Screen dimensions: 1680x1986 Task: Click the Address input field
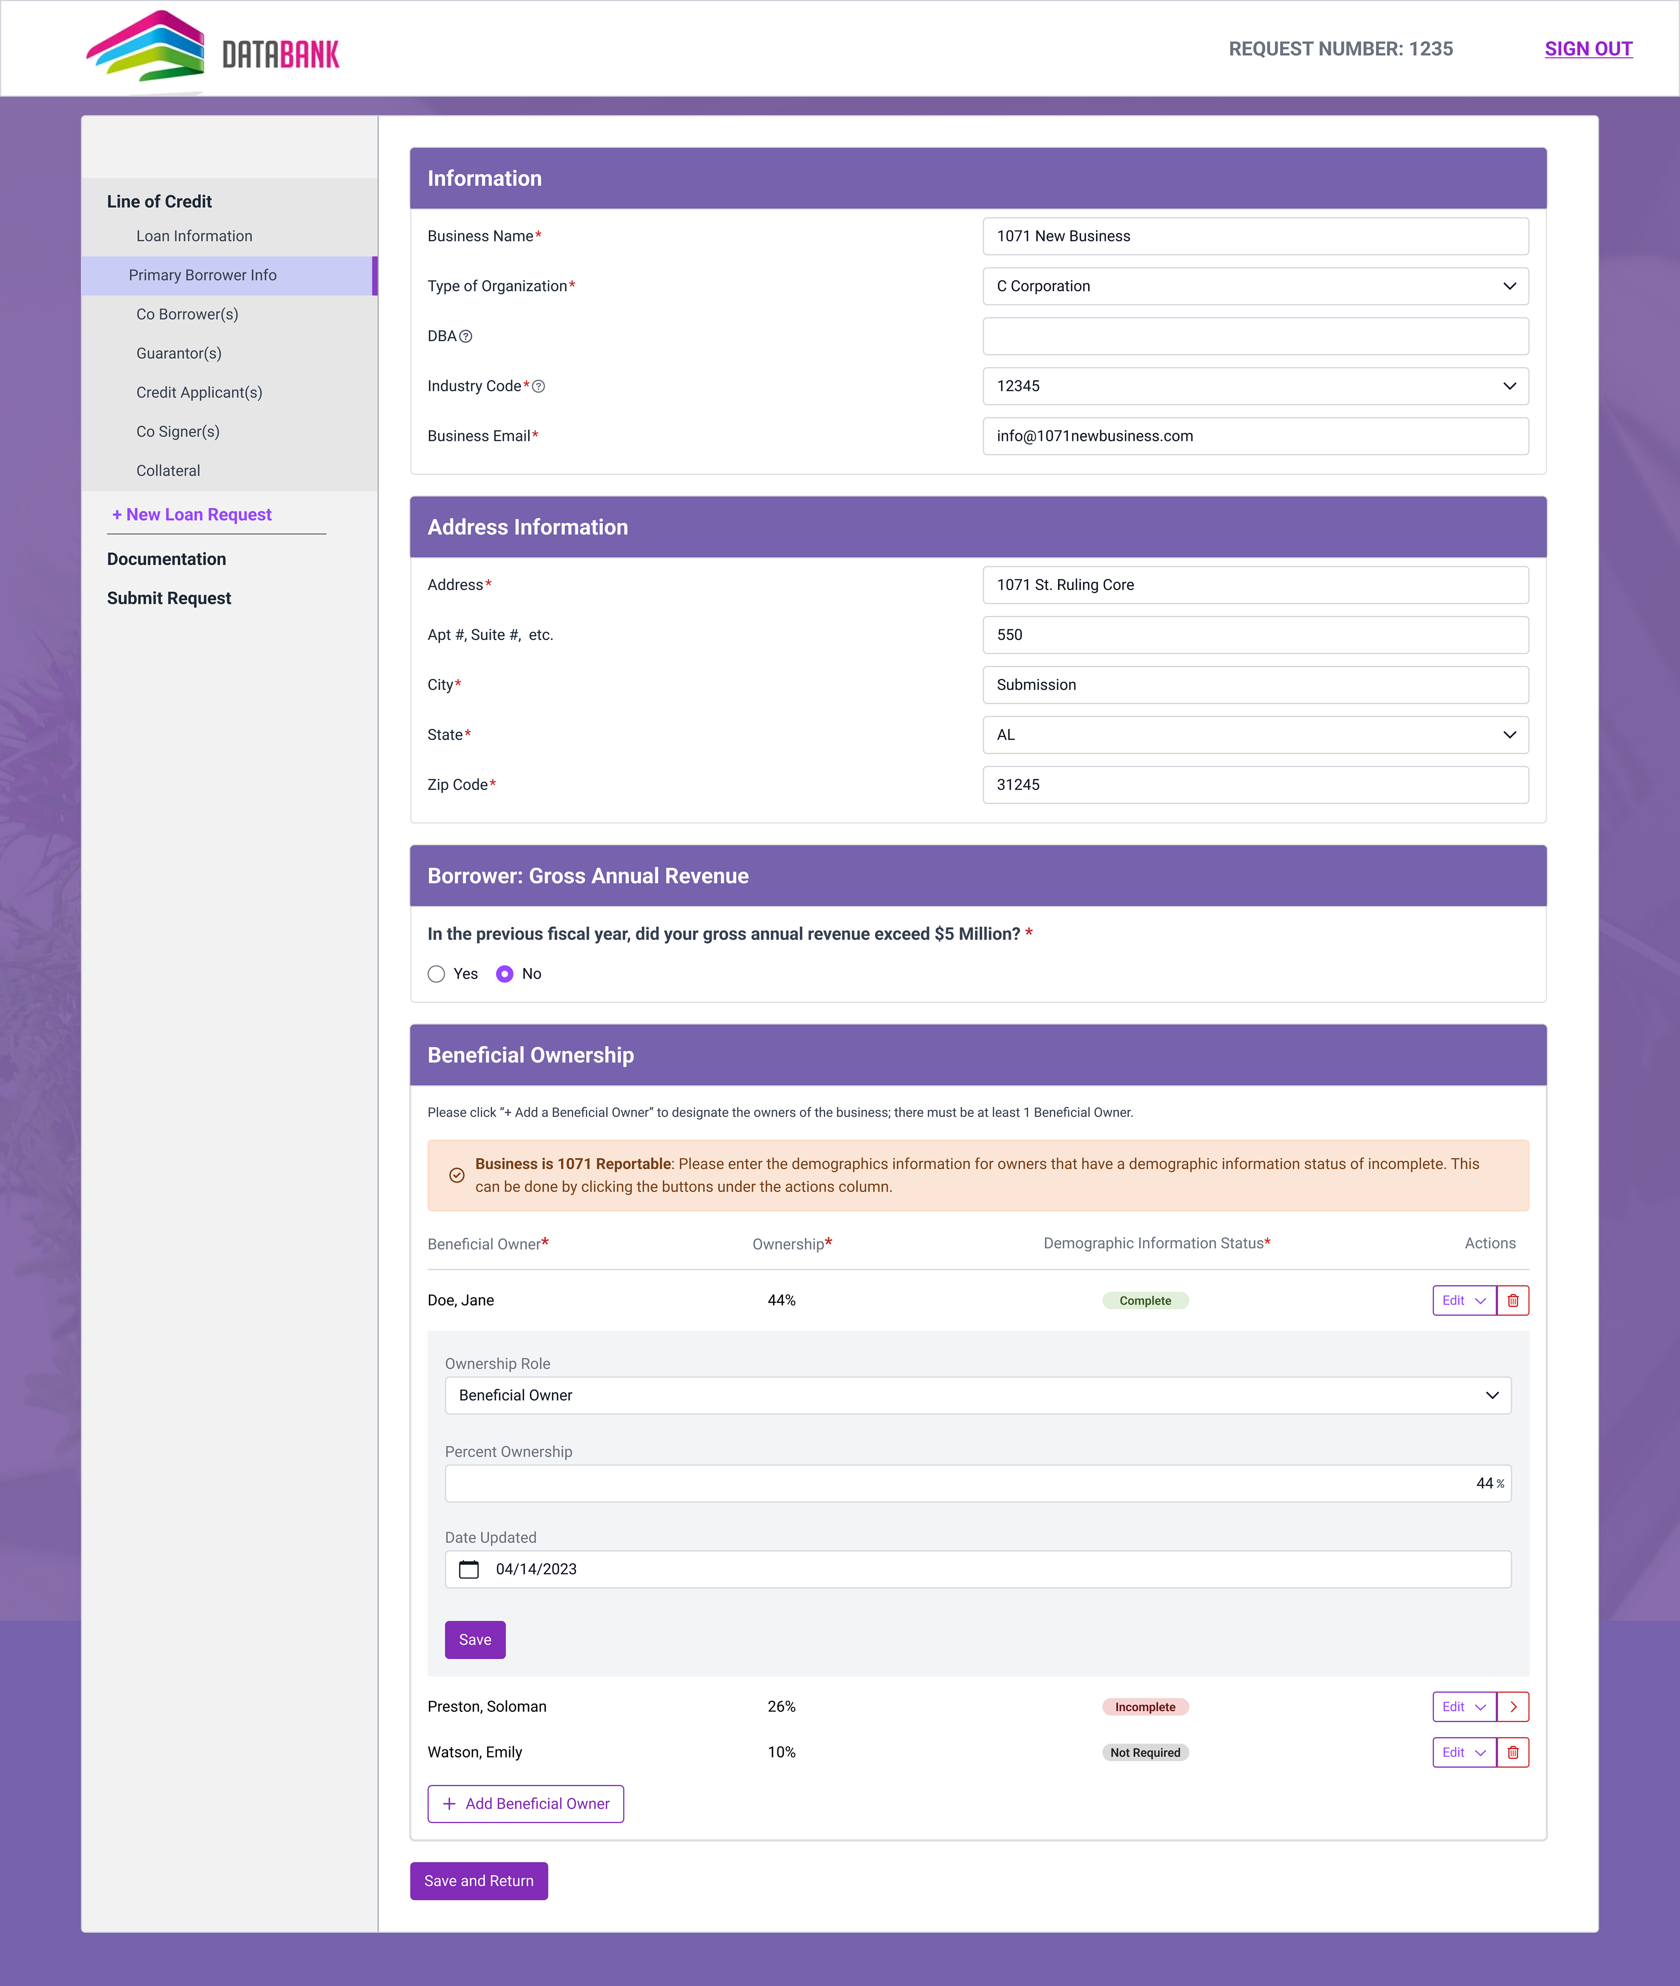(1255, 584)
